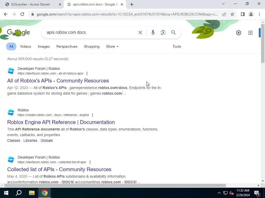Close the apis.roblox.com docs tab

click(x=122, y=4)
